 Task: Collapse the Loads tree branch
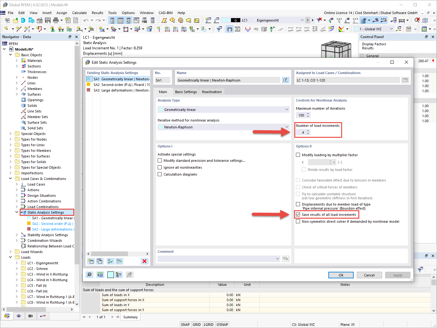(x=10, y=257)
